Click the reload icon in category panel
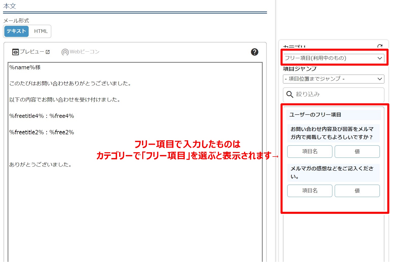394x262 pixels. pos(380,46)
